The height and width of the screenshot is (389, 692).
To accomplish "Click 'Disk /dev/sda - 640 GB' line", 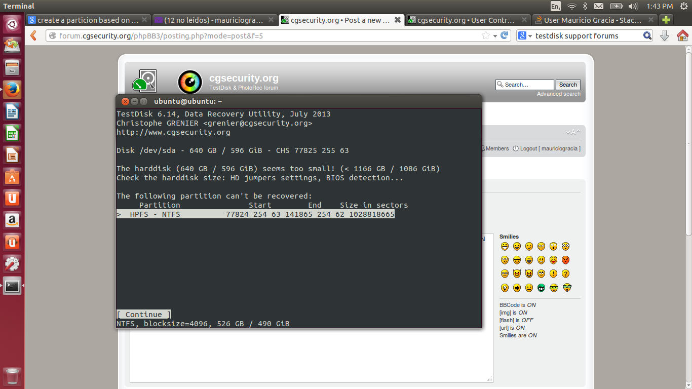I will (233, 150).
